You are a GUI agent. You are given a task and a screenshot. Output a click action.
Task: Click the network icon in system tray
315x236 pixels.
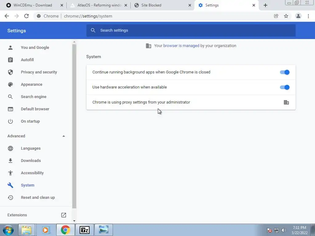point(277,230)
